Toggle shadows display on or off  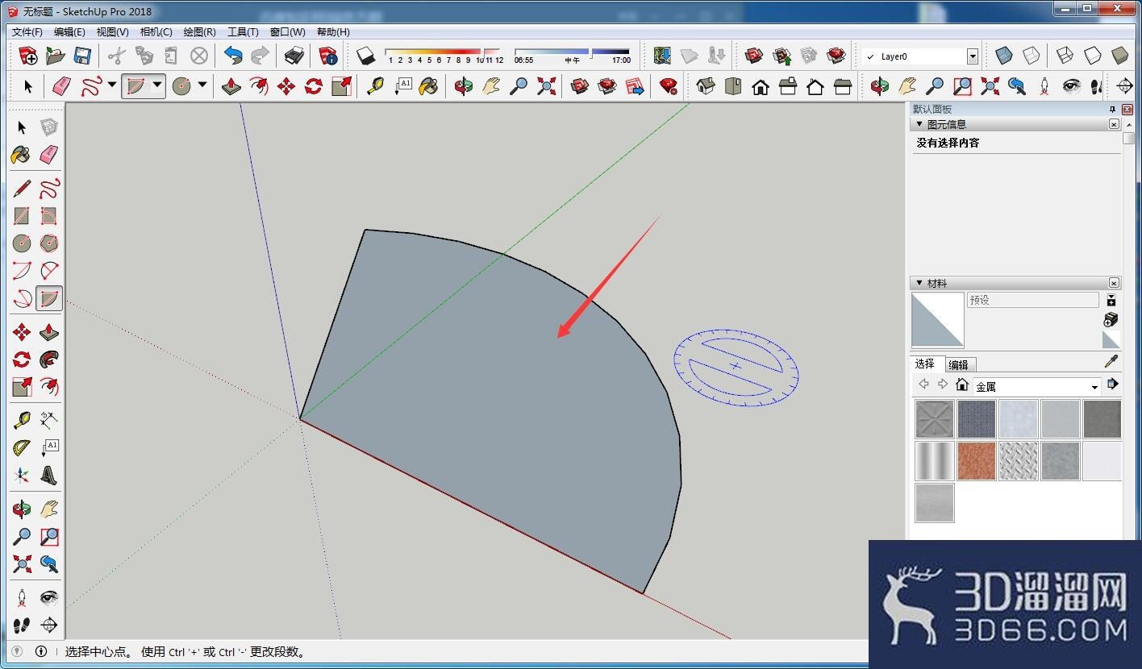(x=365, y=56)
